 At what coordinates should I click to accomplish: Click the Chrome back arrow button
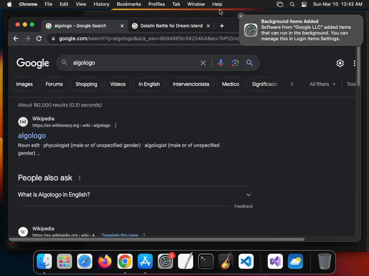pyautogui.click(x=16, y=38)
